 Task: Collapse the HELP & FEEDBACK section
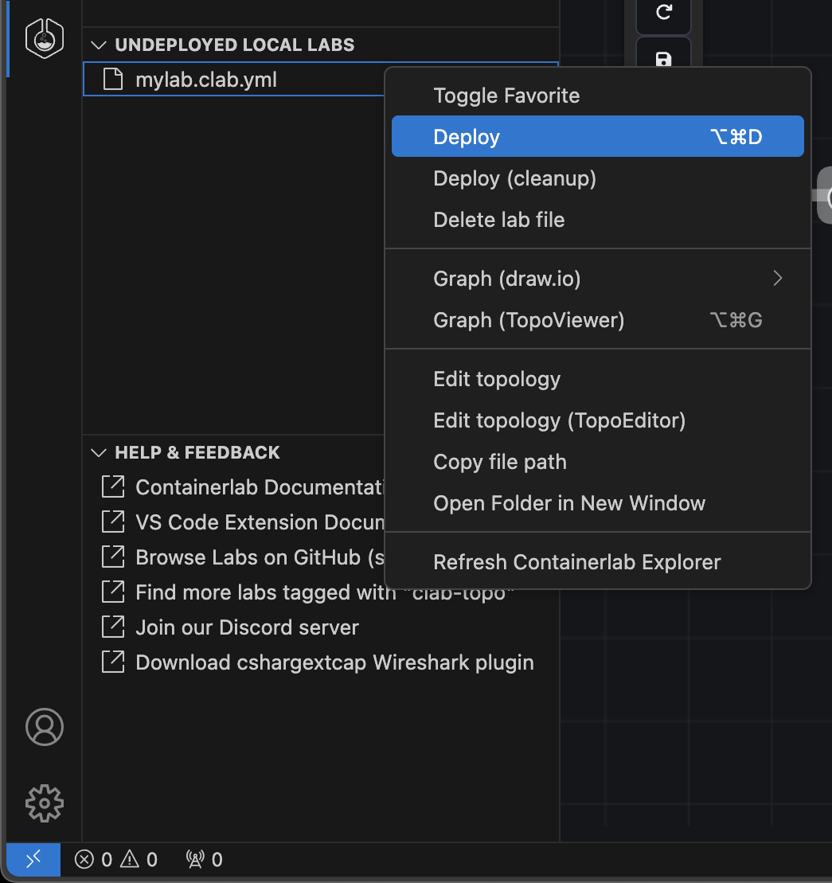(x=98, y=452)
